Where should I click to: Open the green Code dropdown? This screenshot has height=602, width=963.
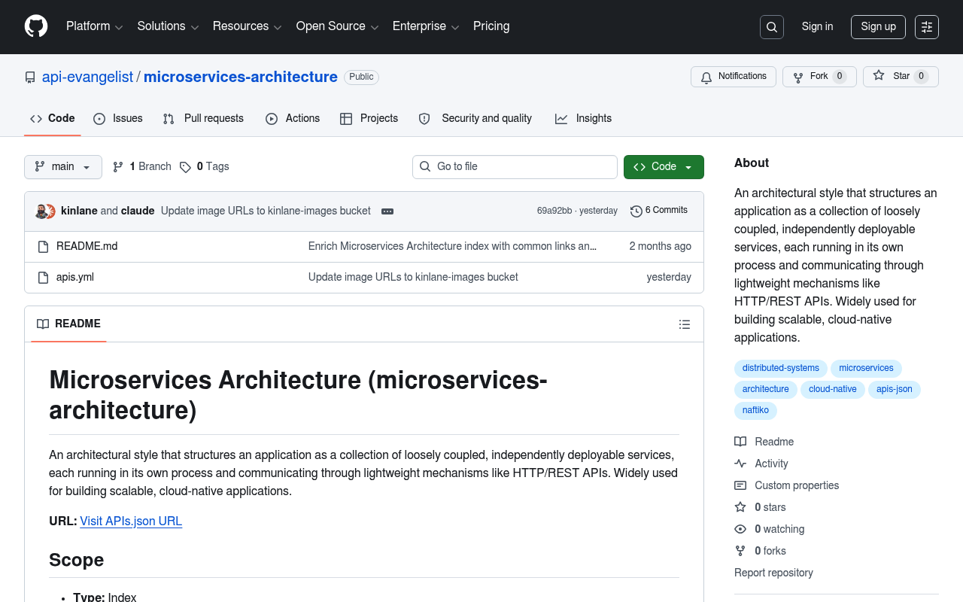(664, 167)
